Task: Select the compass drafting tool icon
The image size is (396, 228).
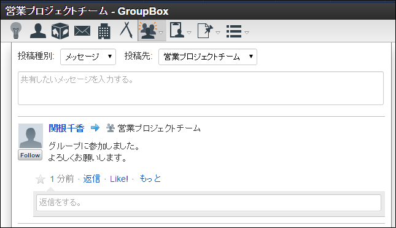Action: (x=126, y=30)
